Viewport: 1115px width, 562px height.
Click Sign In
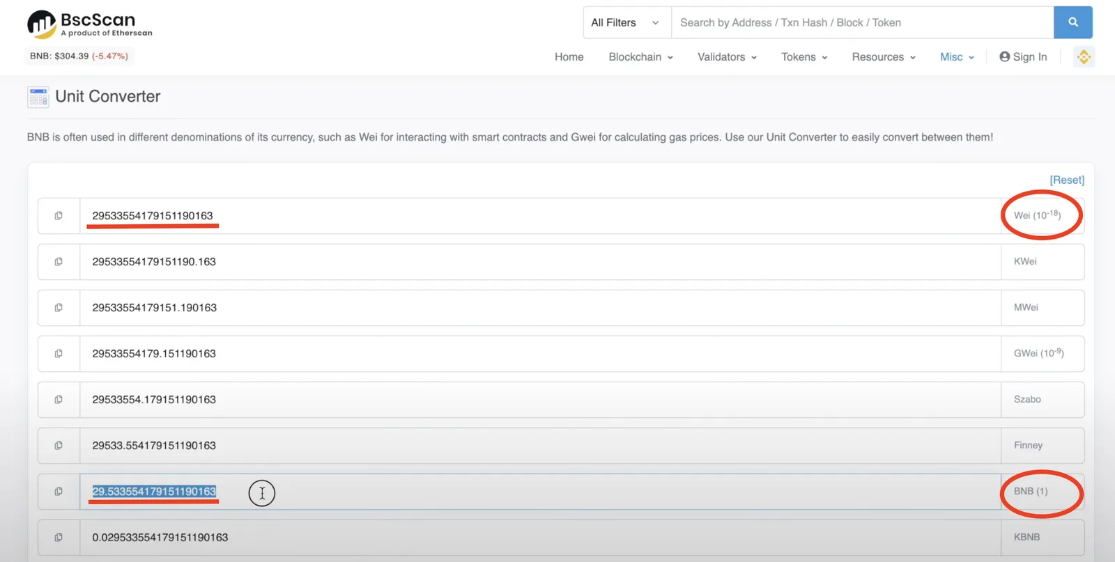(x=1023, y=57)
